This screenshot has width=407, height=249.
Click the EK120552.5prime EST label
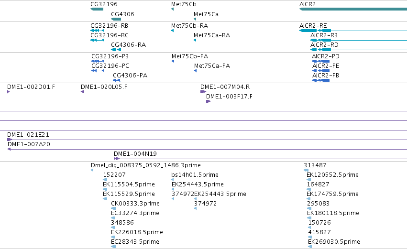pyautogui.click(x=332, y=175)
